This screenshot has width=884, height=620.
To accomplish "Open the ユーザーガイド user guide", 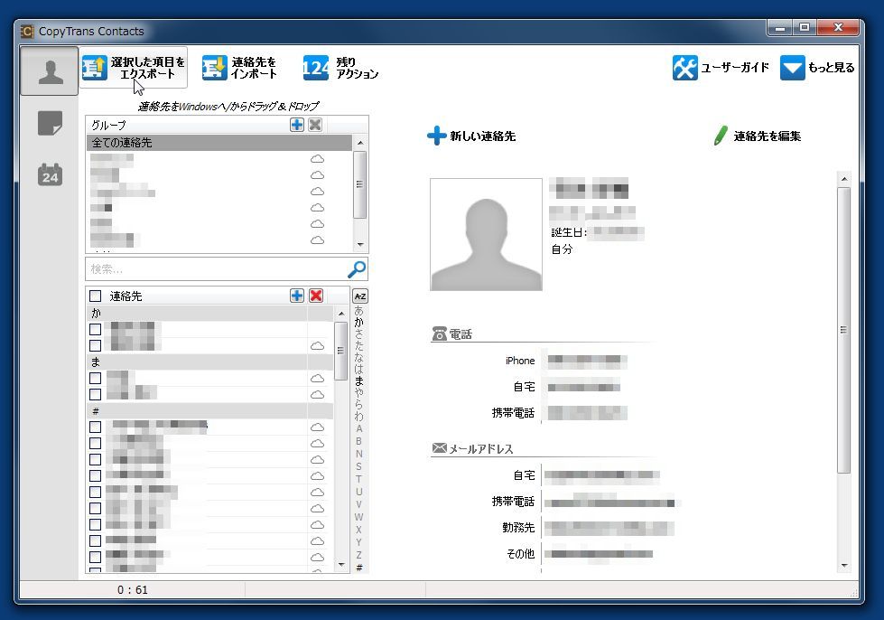I will (x=721, y=68).
